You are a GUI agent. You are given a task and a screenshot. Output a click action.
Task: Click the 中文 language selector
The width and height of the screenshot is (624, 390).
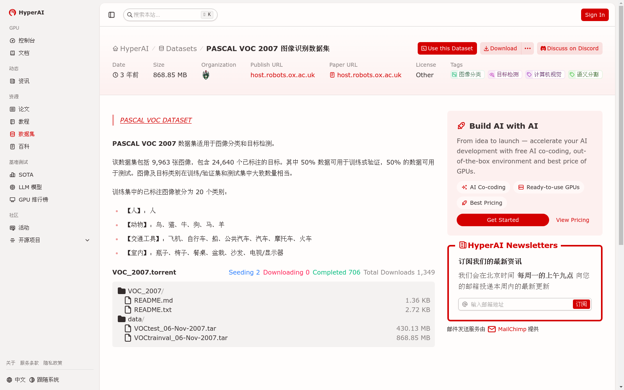(x=16, y=380)
